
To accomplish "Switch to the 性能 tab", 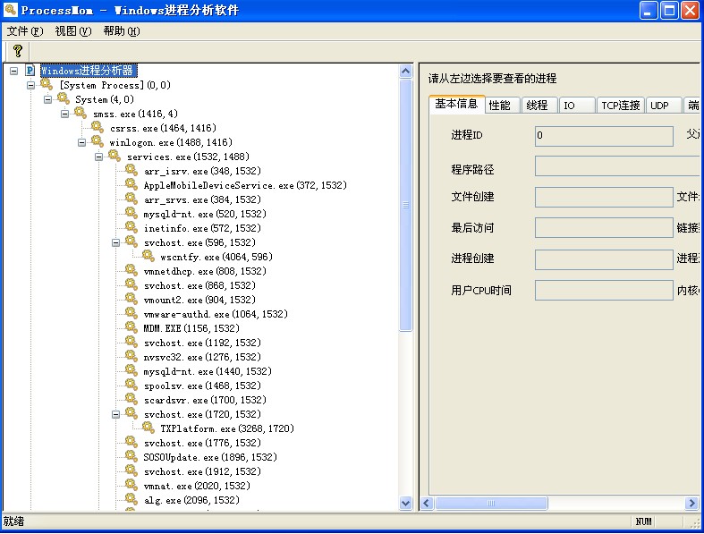I will 499,106.
